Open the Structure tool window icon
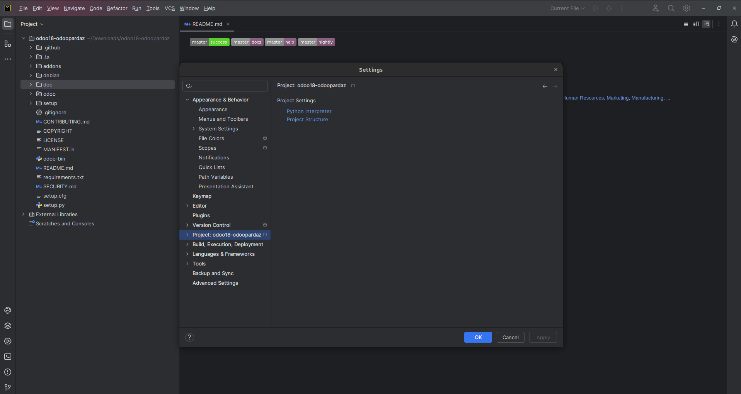Viewport: 741px width, 394px height. tap(8, 44)
